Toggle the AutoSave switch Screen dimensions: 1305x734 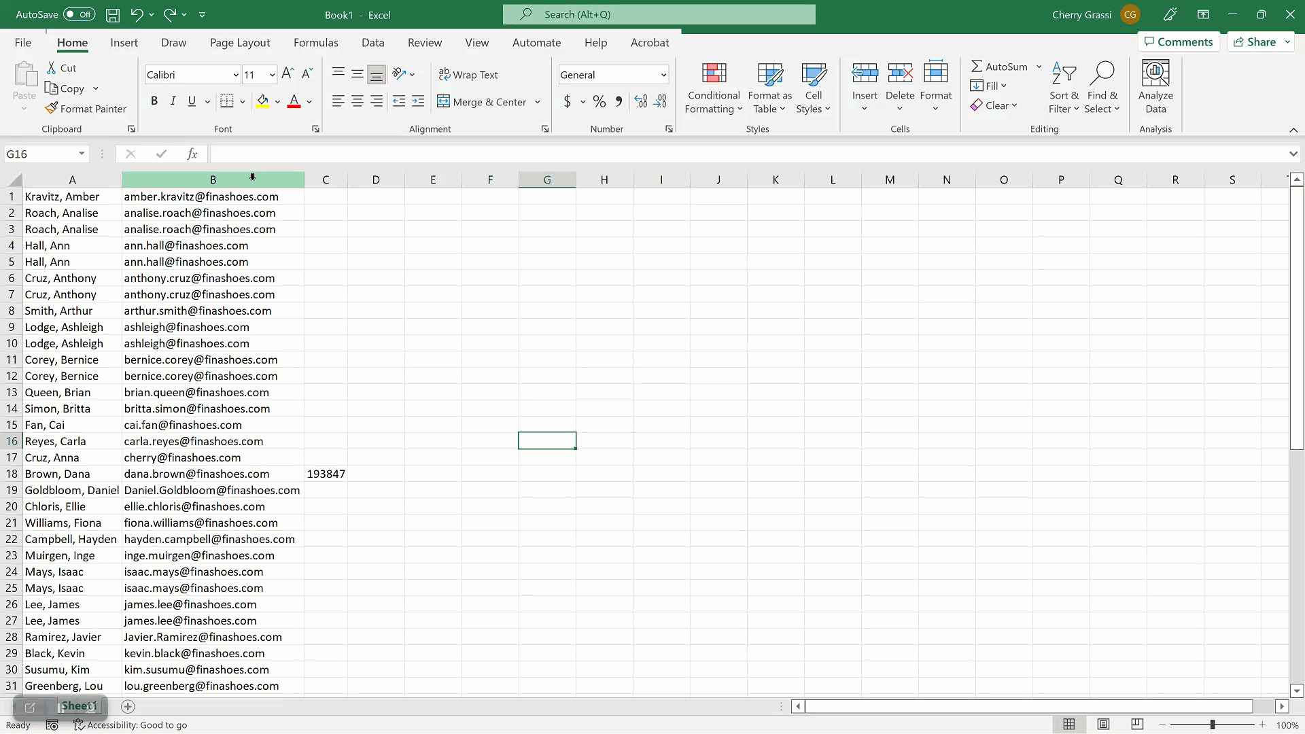pos(79,14)
